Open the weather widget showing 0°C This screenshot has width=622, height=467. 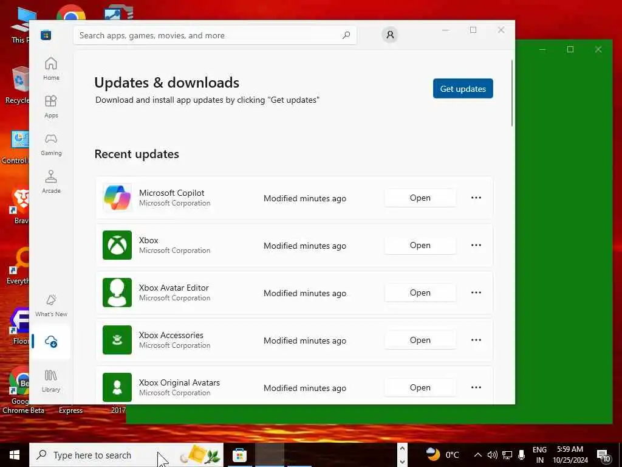[442, 455]
